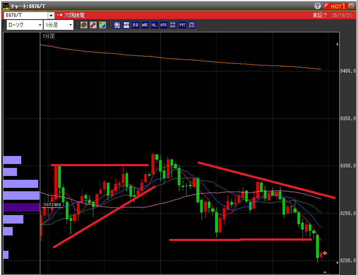Click the 9200.0 price axis label

[x=348, y=261]
